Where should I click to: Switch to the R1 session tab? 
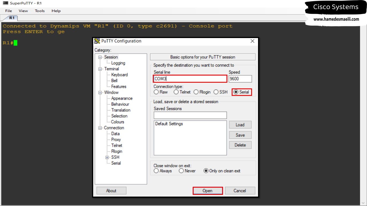click(x=12, y=18)
